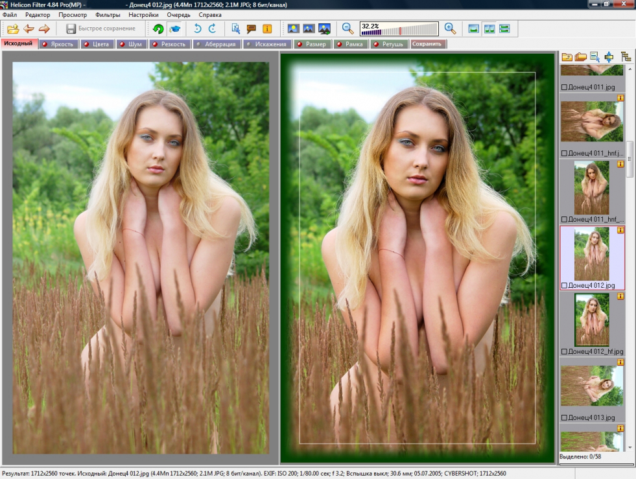Check the box for Донец4 012_hf.jpg
This screenshot has height=479, width=636.
pyautogui.click(x=564, y=351)
